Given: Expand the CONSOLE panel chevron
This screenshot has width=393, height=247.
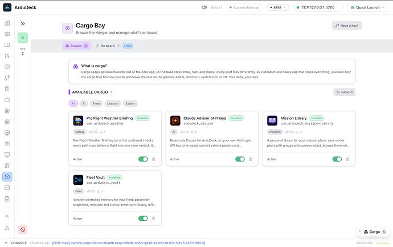Looking at the screenshot, I should click(x=6, y=243).
